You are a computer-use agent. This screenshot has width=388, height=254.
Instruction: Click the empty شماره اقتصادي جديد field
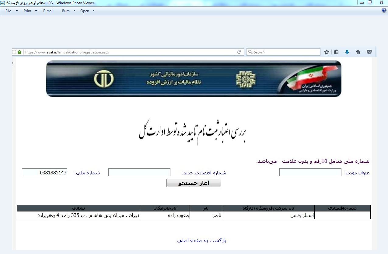click(x=139, y=173)
